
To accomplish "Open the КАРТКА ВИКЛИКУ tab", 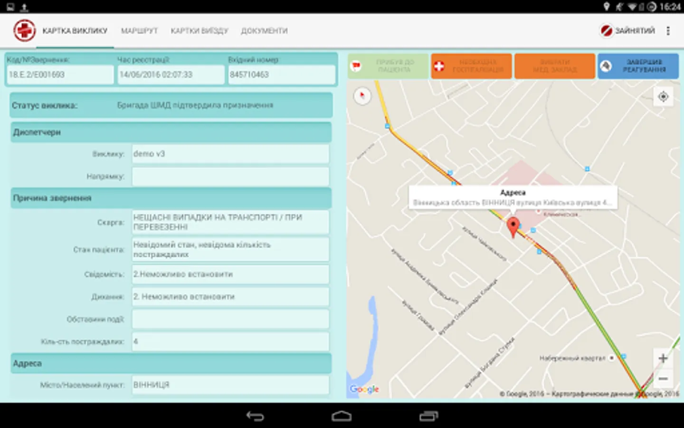I will [75, 31].
